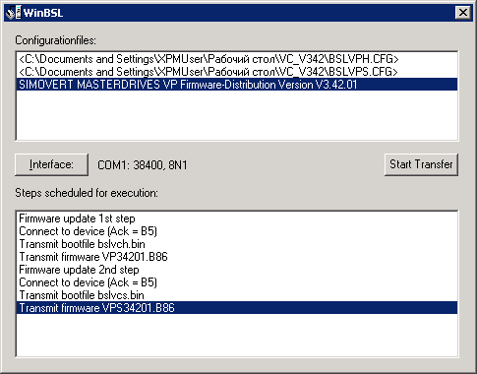Click the COM1: 38400, 8N1 interface label
Image resolution: width=477 pixels, height=374 pixels.
143,165
